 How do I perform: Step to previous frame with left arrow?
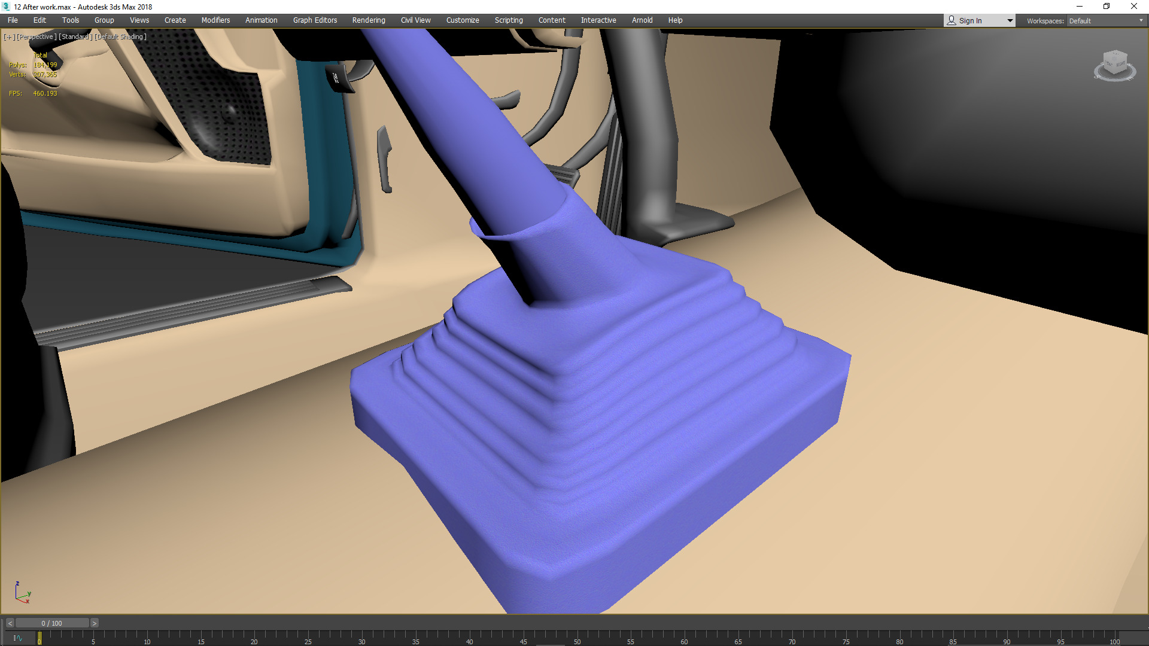[x=10, y=623]
